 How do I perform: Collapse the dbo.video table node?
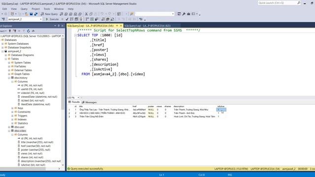9,131
